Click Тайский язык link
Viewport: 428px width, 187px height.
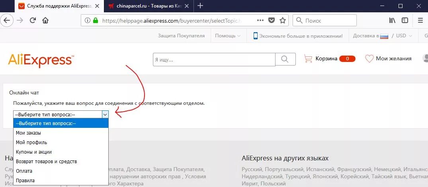389,176
